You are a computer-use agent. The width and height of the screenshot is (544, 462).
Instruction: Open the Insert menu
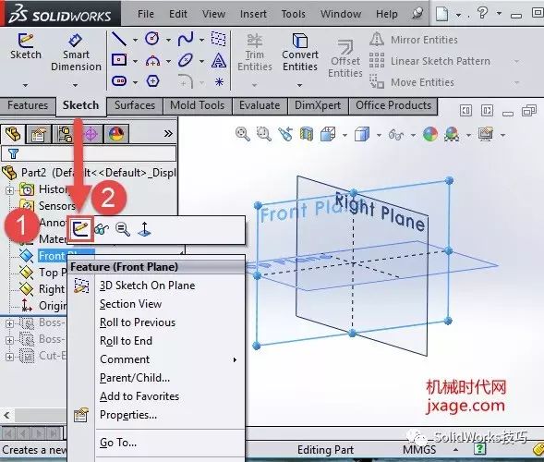[253, 14]
